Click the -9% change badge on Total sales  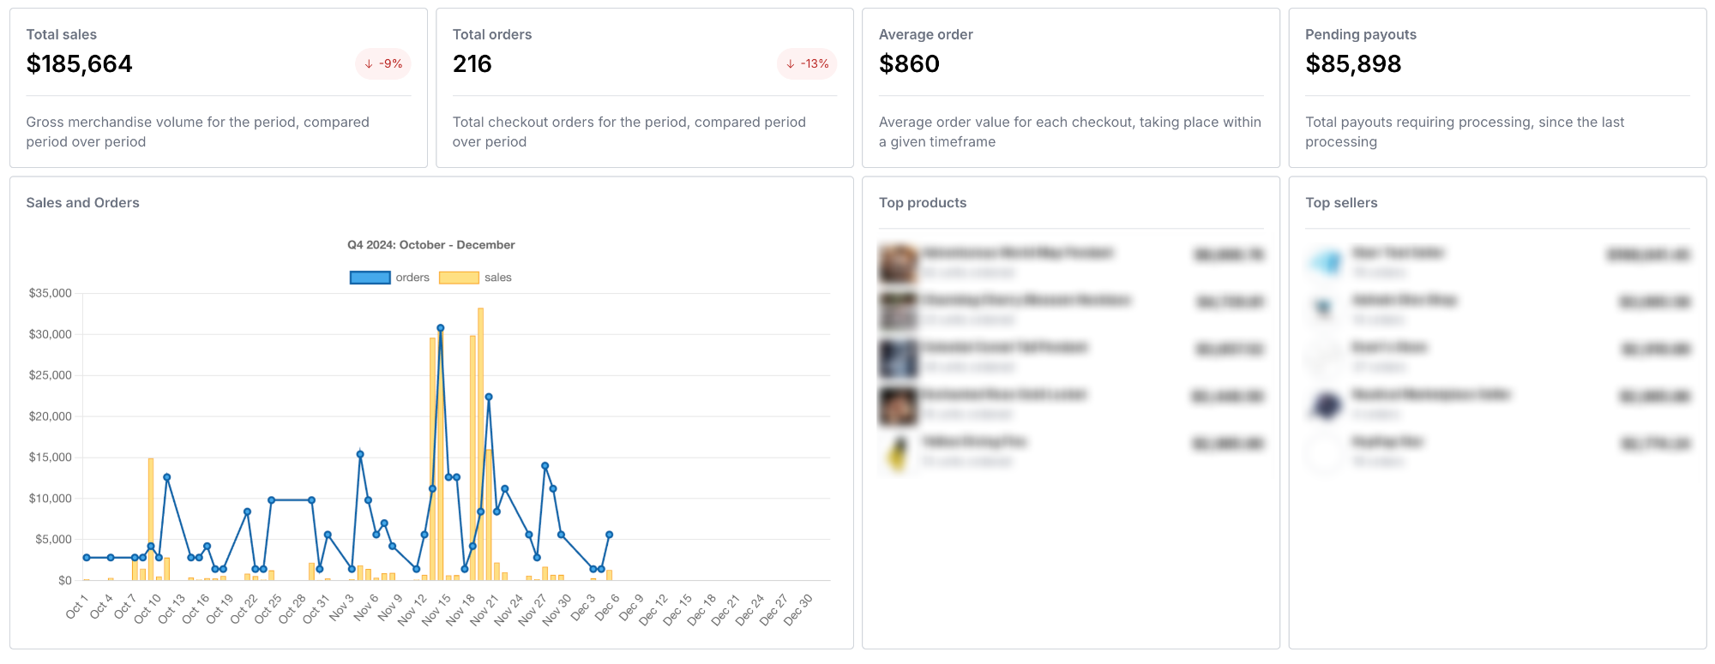pos(383,64)
